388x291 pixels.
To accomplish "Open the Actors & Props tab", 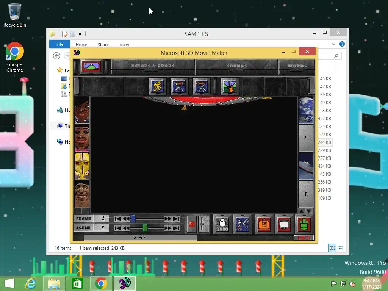I will pyautogui.click(x=153, y=66).
